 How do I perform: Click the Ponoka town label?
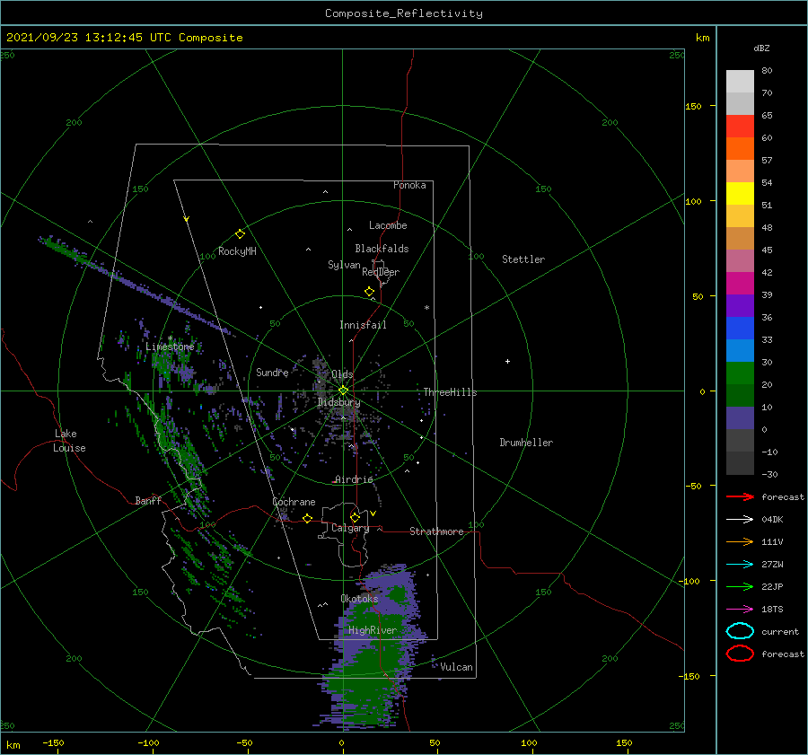click(409, 185)
